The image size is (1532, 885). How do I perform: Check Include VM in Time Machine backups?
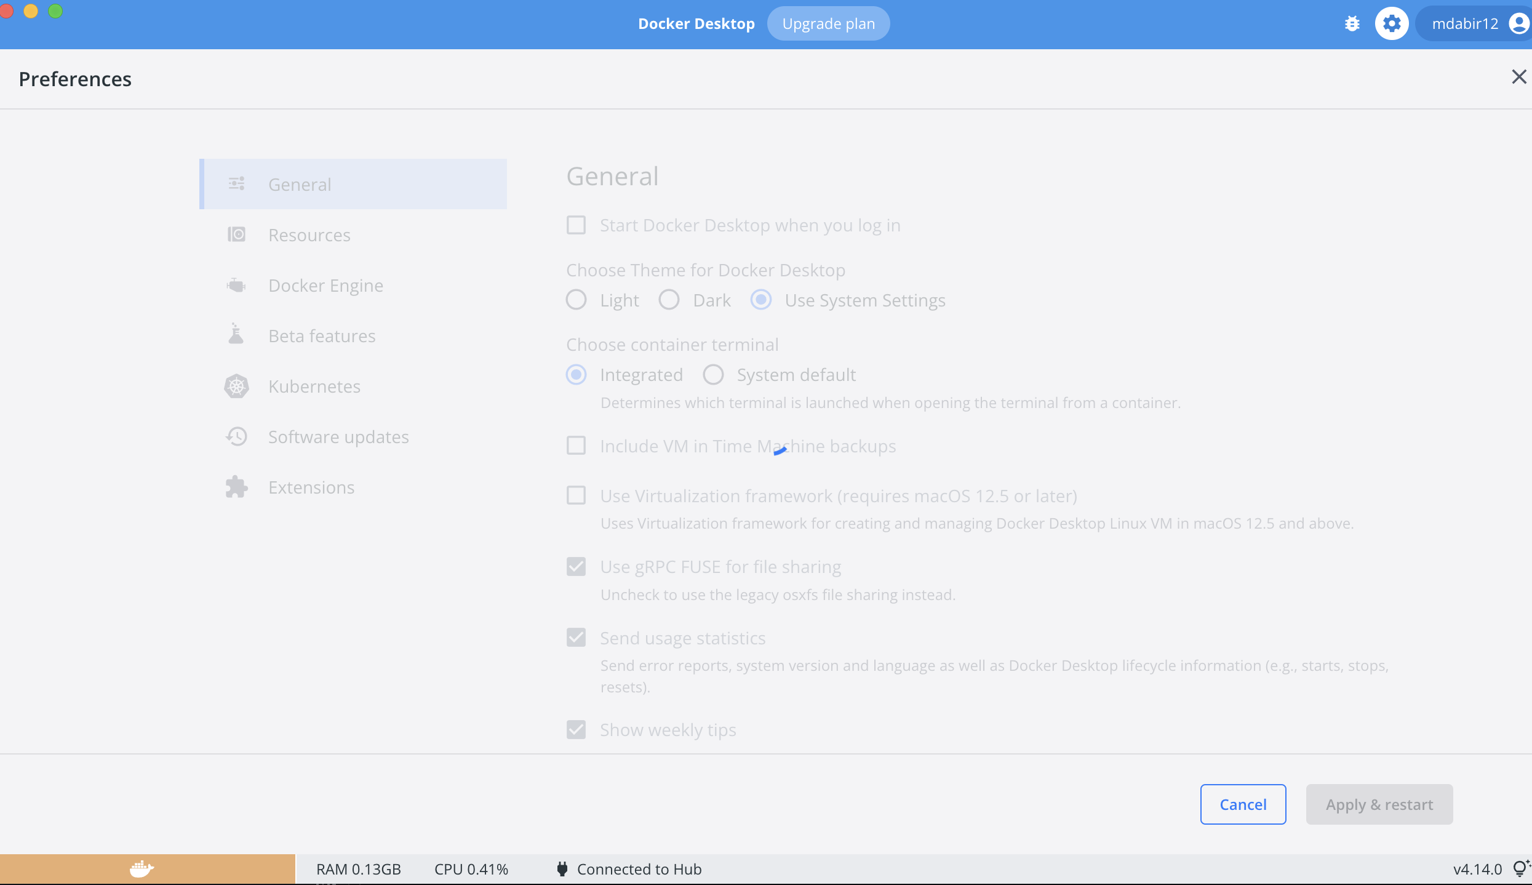click(x=576, y=445)
